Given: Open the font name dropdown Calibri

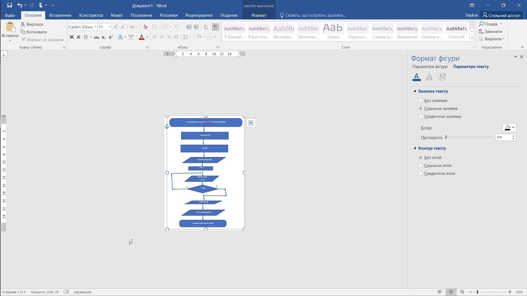Looking at the screenshot, I should coord(96,27).
